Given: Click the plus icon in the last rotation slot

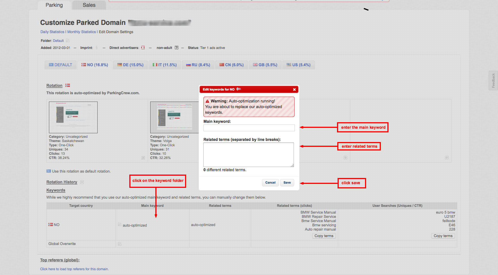Looking at the screenshot, I should click(447, 158).
